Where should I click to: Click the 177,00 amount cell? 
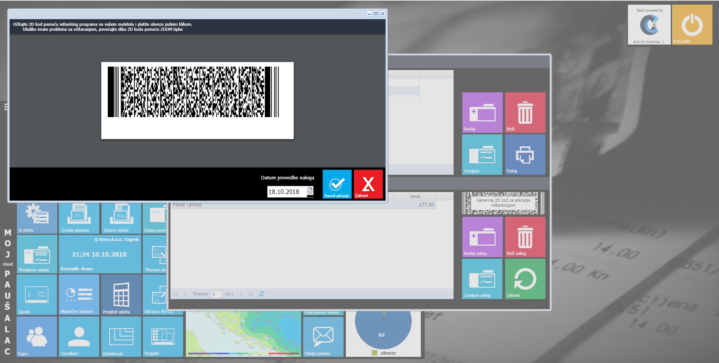click(x=415, y=205)
